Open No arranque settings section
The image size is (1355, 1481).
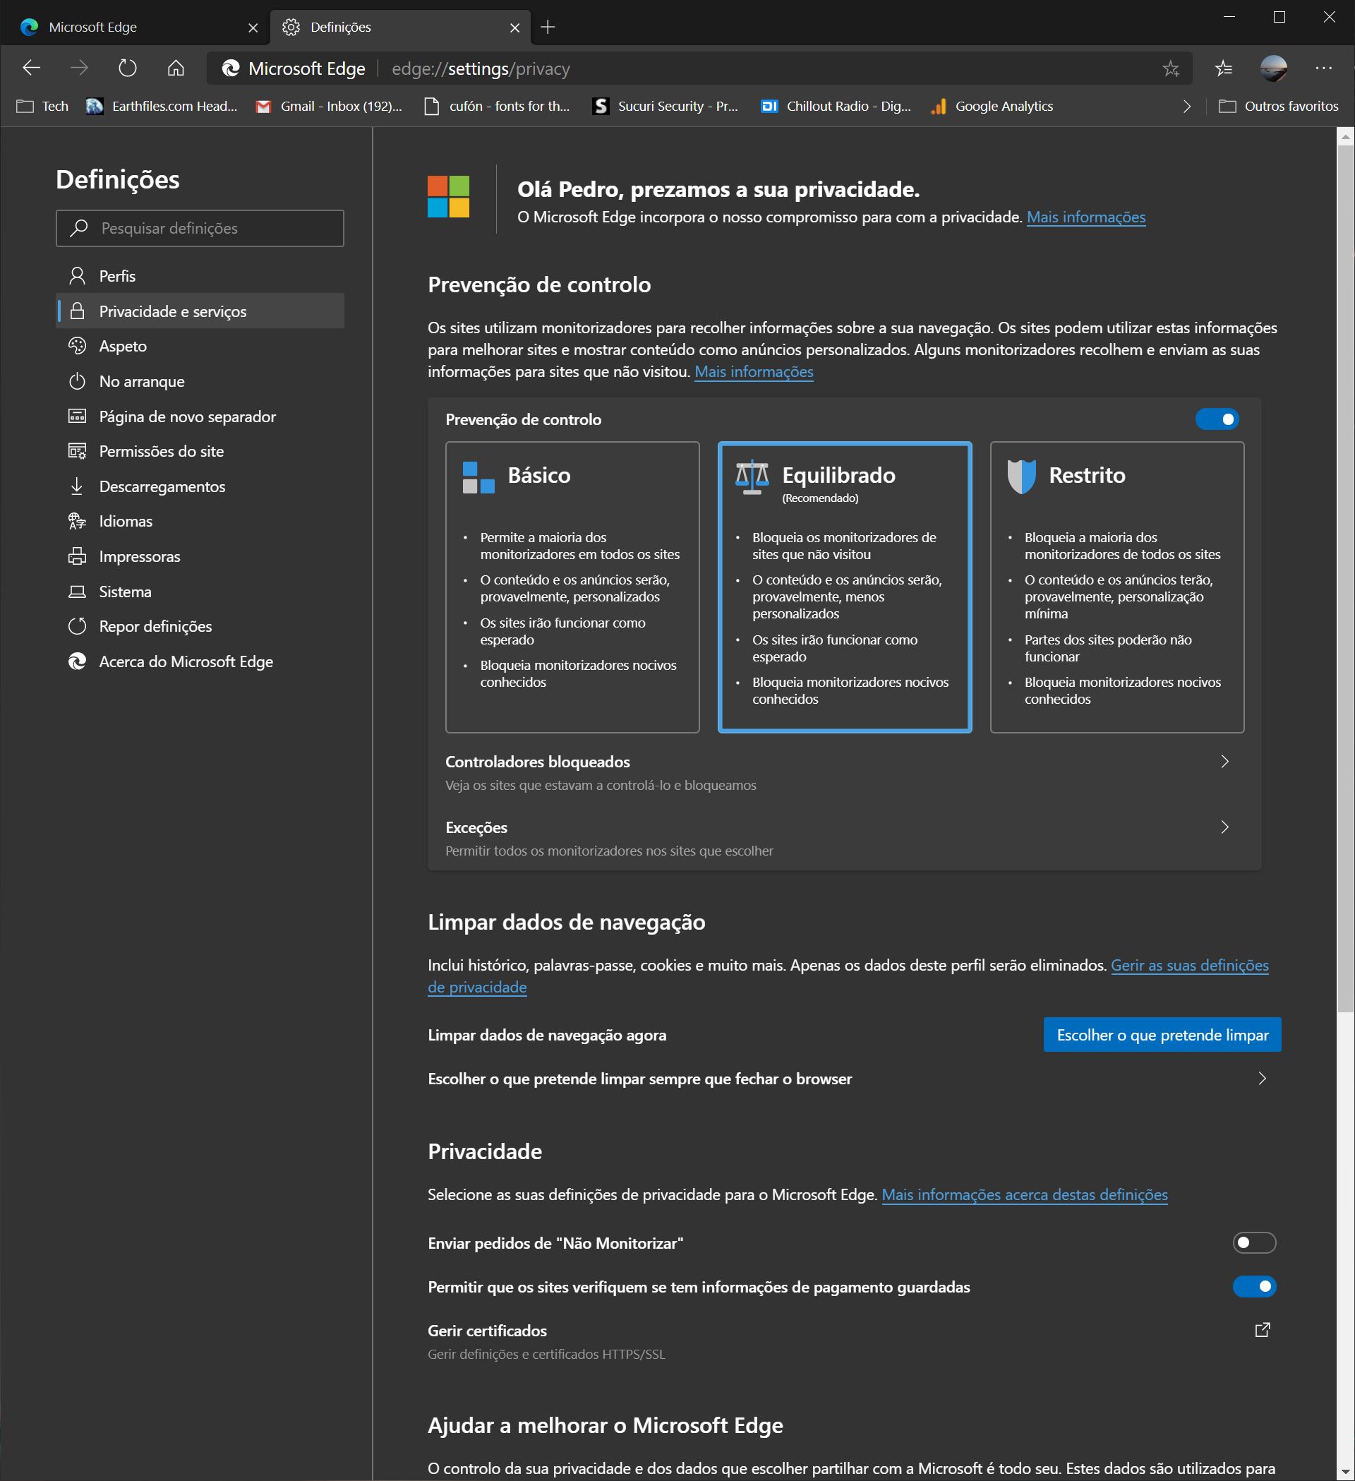click(200, 381)
